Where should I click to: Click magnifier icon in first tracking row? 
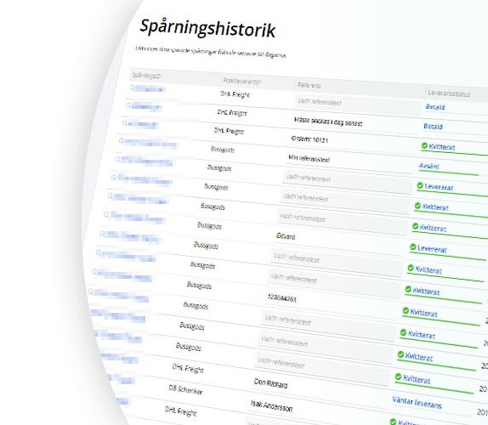tap(133, 88)
